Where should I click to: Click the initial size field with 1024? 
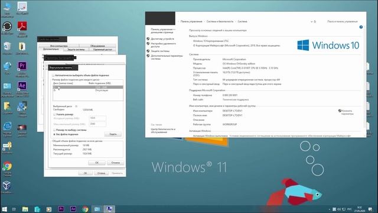97,118
